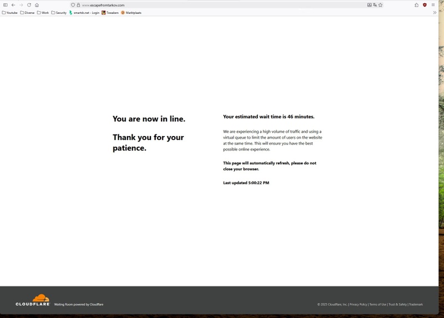Image resolution: width=444 pixels, height=318 pixels.
Task: Click 'This page will automatically refresh' notice
Action: coord(270,166)
